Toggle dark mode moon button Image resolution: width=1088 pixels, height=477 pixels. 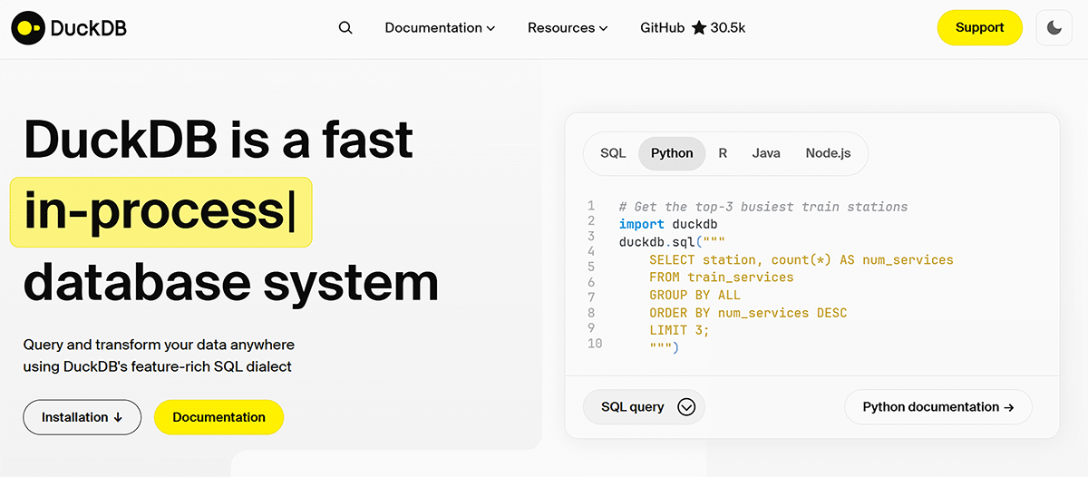coord(1054,28)
